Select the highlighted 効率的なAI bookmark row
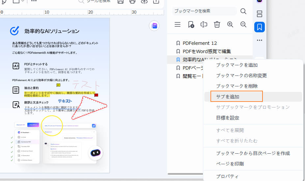 pyautogui.click(x=210, y=60)
